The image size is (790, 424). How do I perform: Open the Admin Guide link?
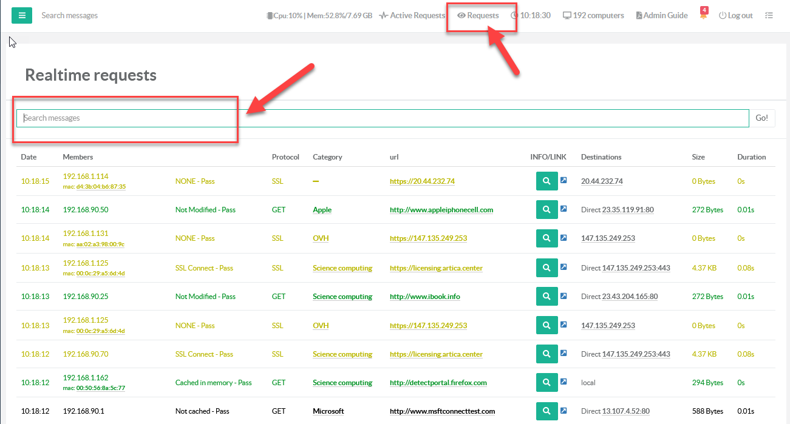coord(662,16)
